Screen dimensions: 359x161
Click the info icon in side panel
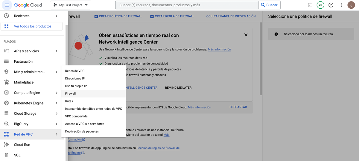[276, 34]
